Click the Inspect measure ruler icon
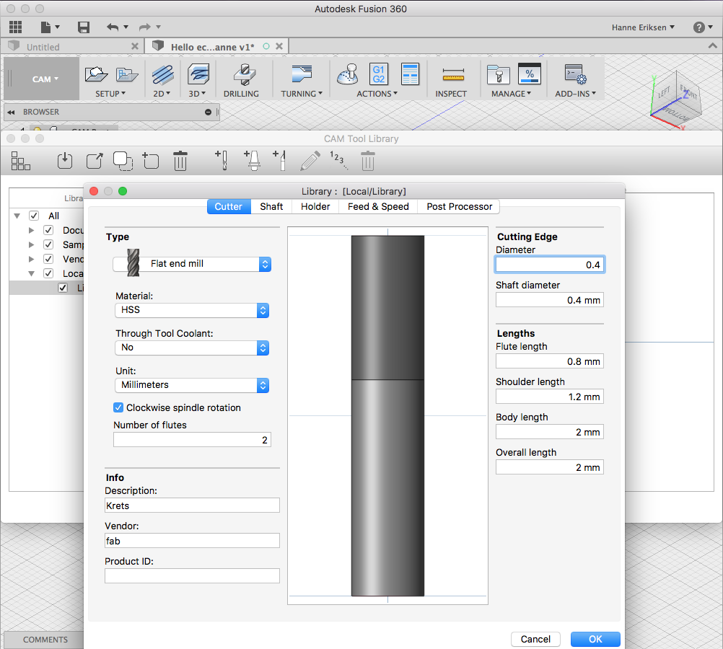 (x=453, y=74)
